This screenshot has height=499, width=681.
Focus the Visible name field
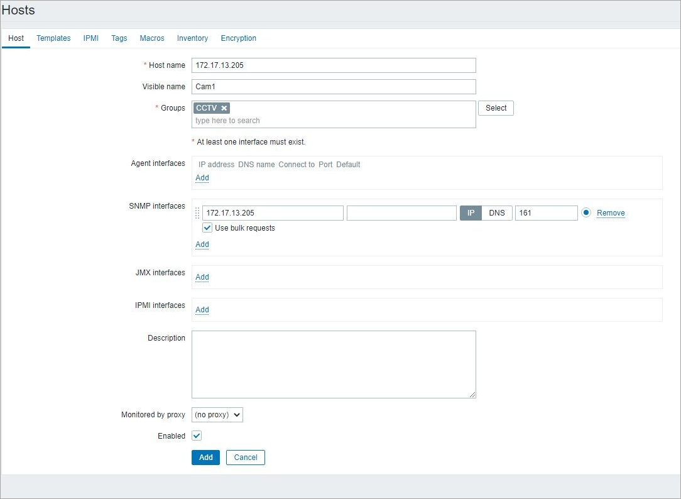point(334,87)
